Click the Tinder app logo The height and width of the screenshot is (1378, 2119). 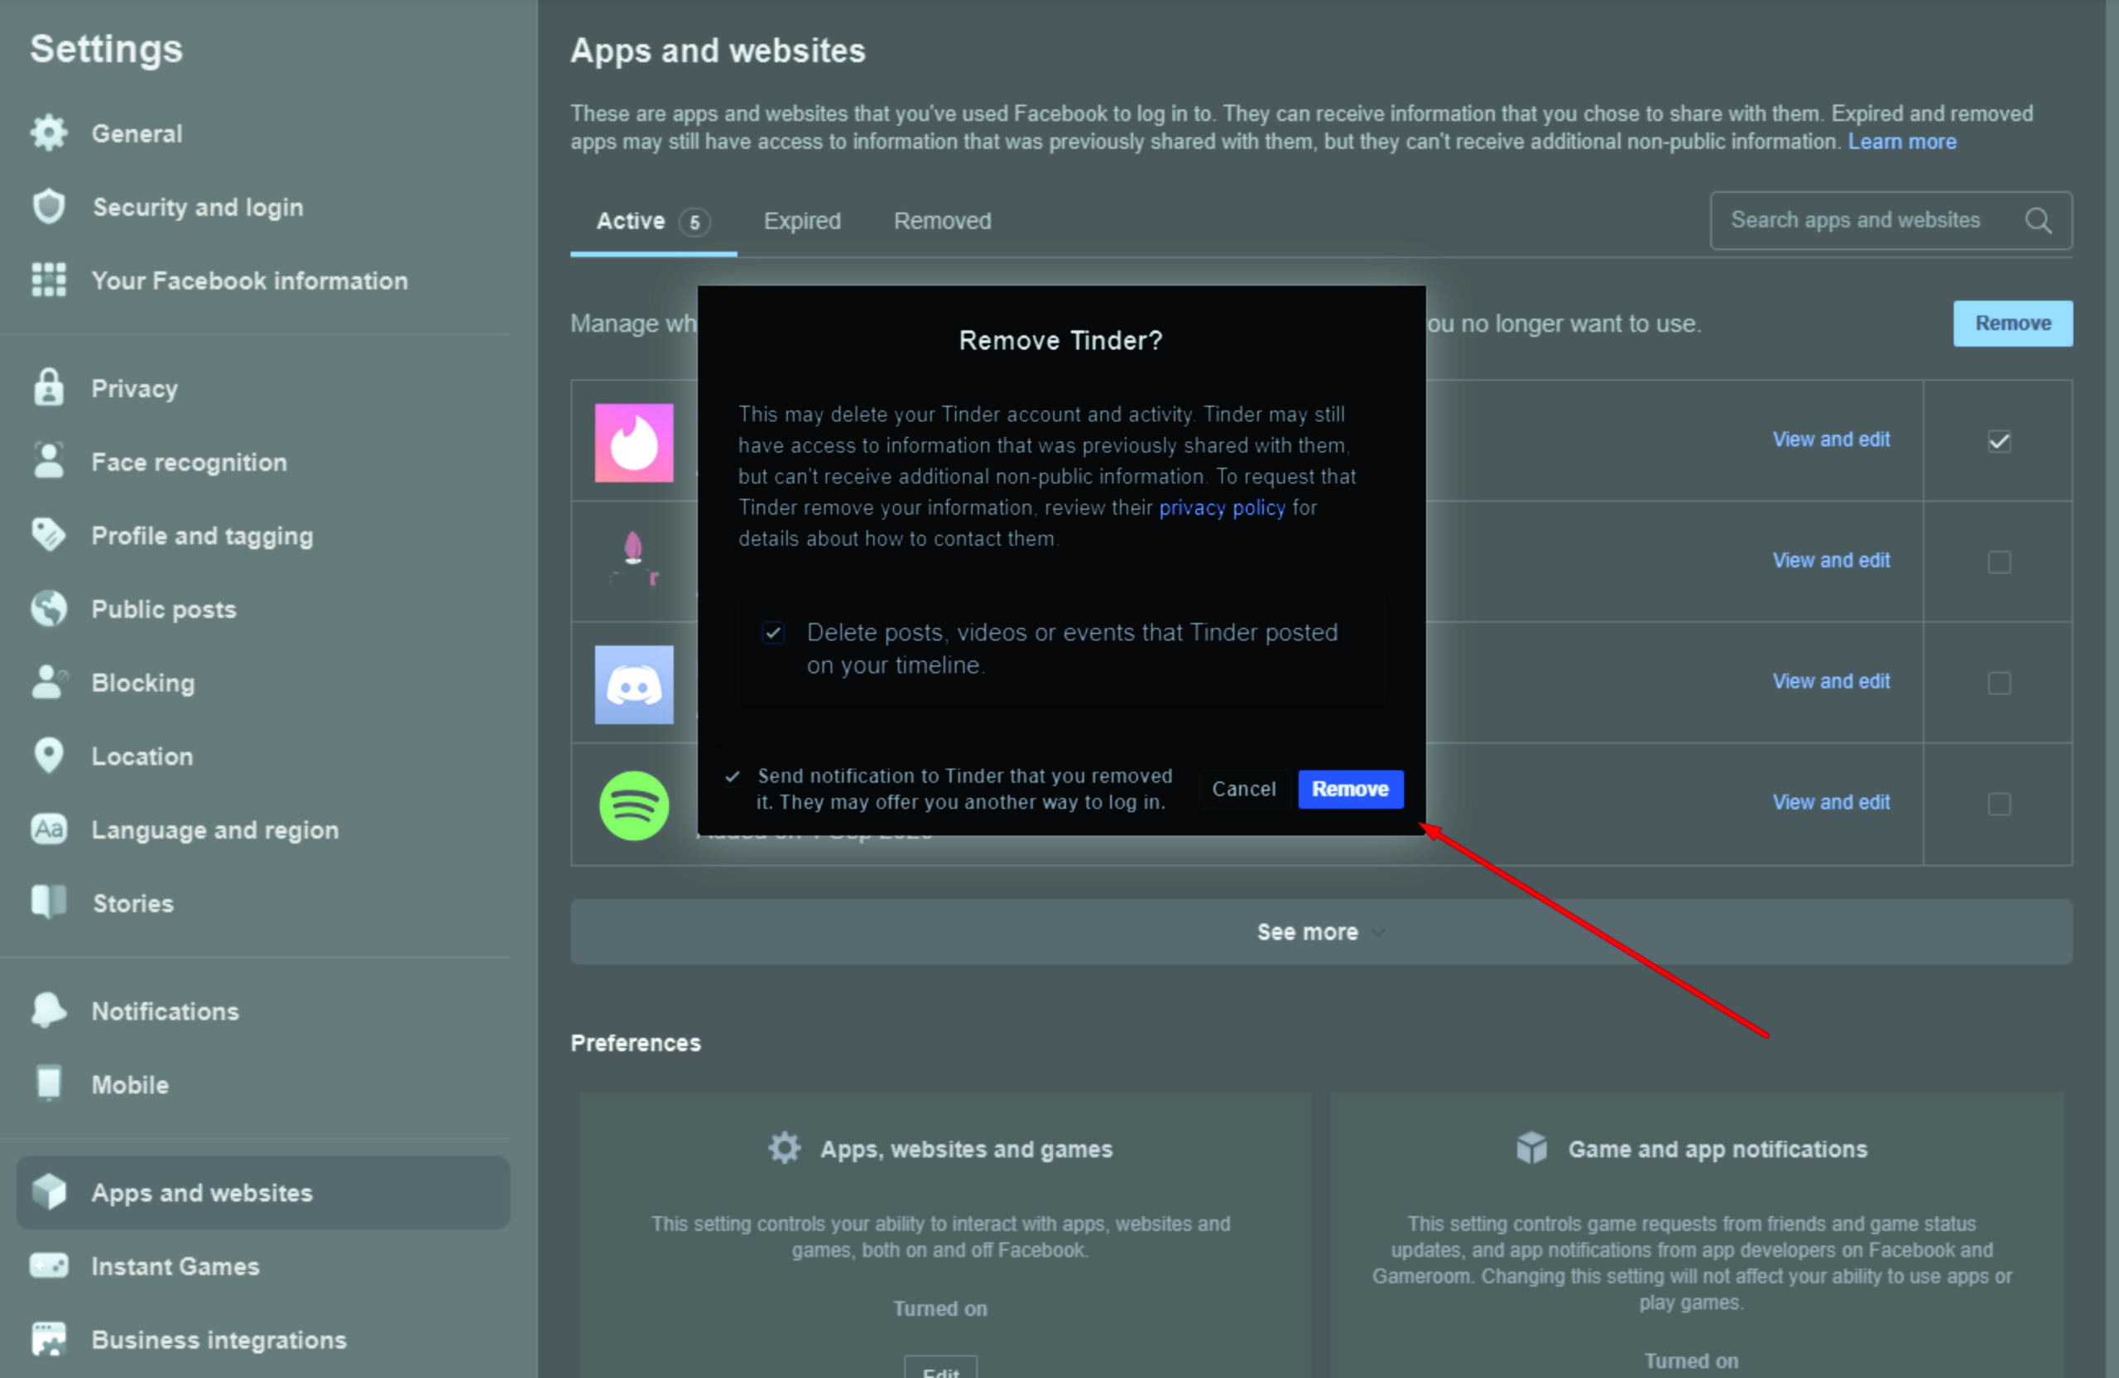tap(634, 443)
